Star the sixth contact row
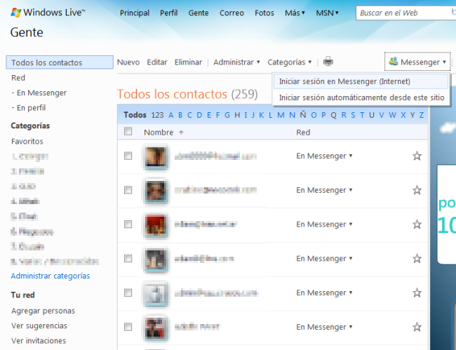This screenshot has height=350, width=456. coord(417,327)
